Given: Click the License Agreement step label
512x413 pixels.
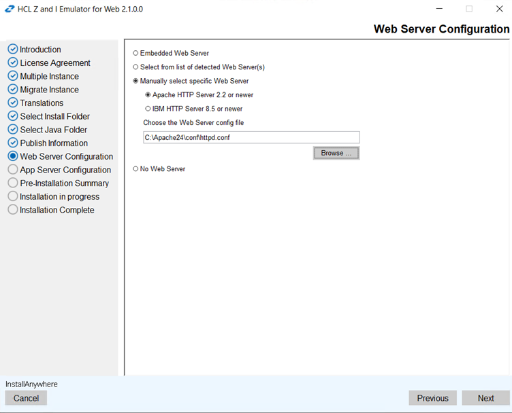Looking at the screenshot, I should 55,63.
